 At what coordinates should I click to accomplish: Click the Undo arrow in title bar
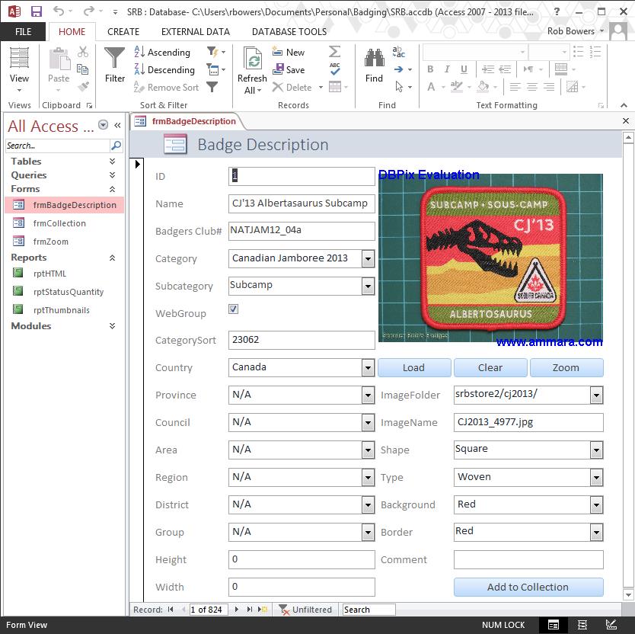[x=59, y=11]
